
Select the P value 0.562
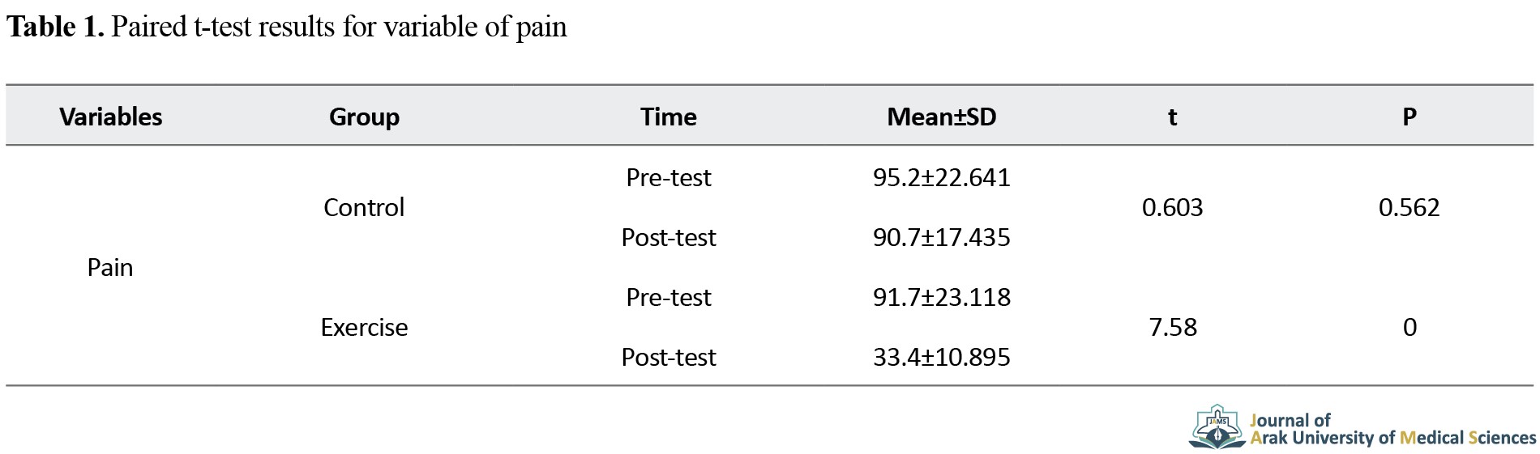(x=1410, y=207)
